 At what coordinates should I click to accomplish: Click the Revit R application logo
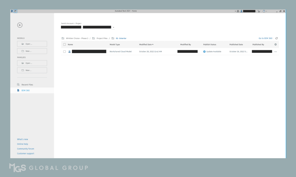coord(12,11)
